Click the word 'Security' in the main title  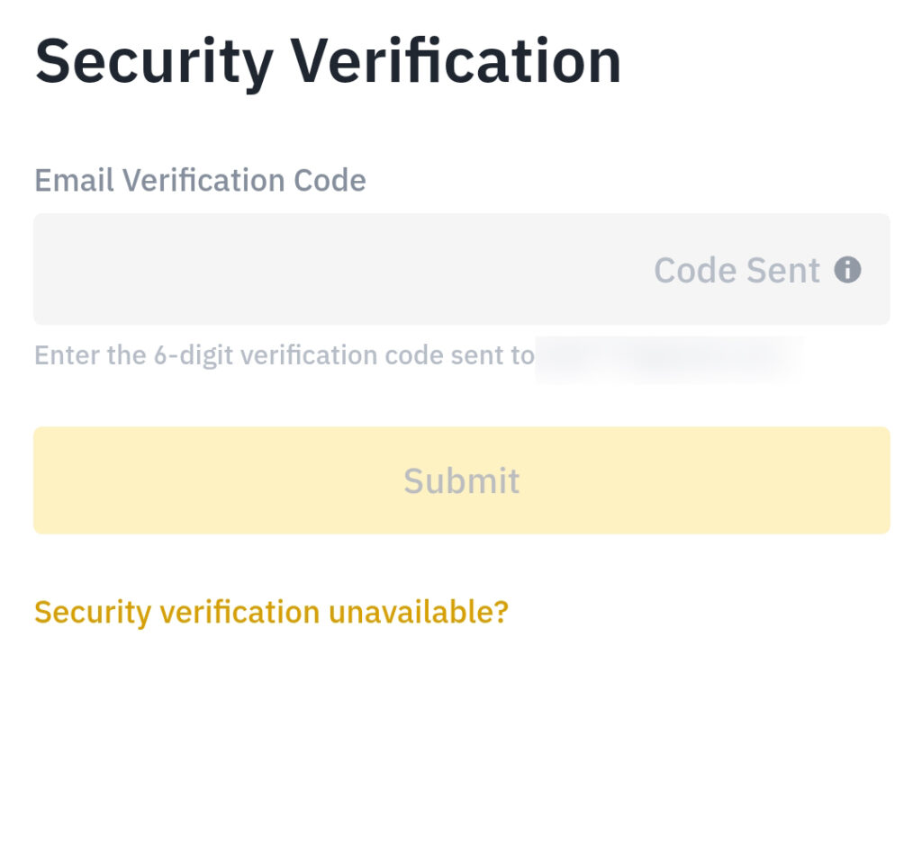(154, 64)
